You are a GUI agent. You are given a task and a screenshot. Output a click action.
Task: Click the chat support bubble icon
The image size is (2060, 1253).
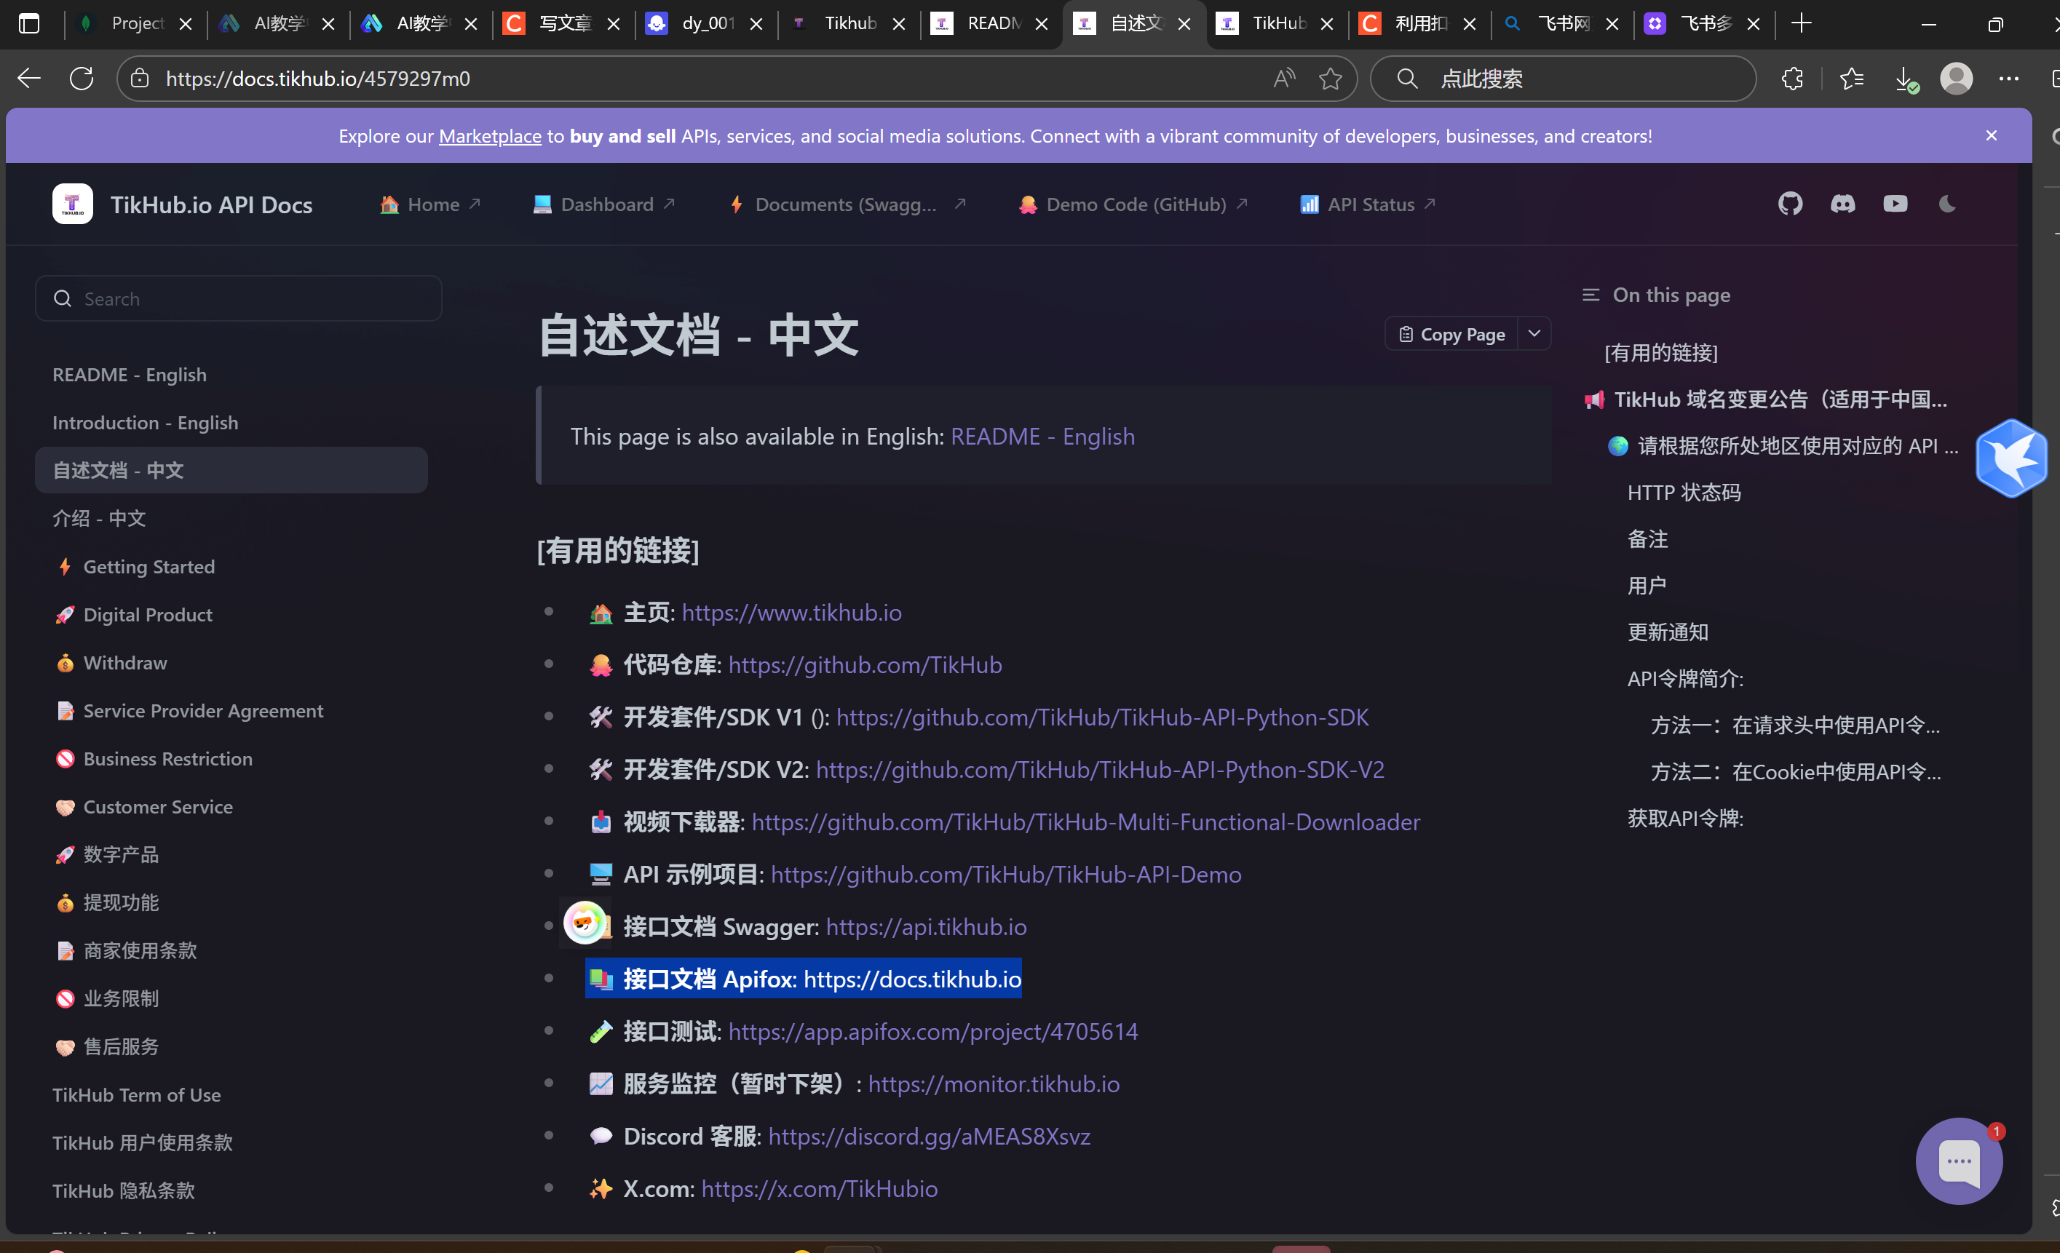[1958, 1161]
